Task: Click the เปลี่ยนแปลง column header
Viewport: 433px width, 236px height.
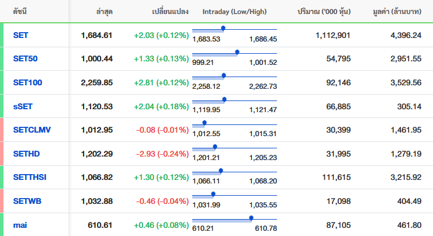Action: (170, 12)
